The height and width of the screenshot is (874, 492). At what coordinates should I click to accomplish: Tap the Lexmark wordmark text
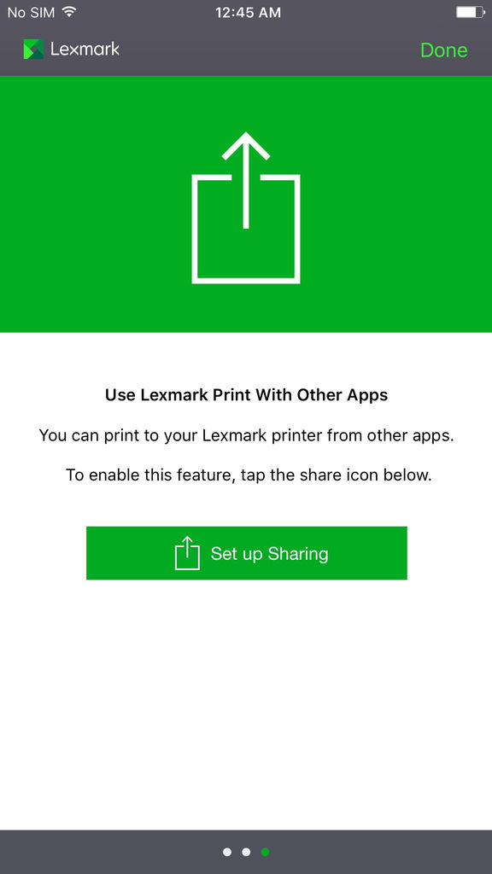(85, 49)
